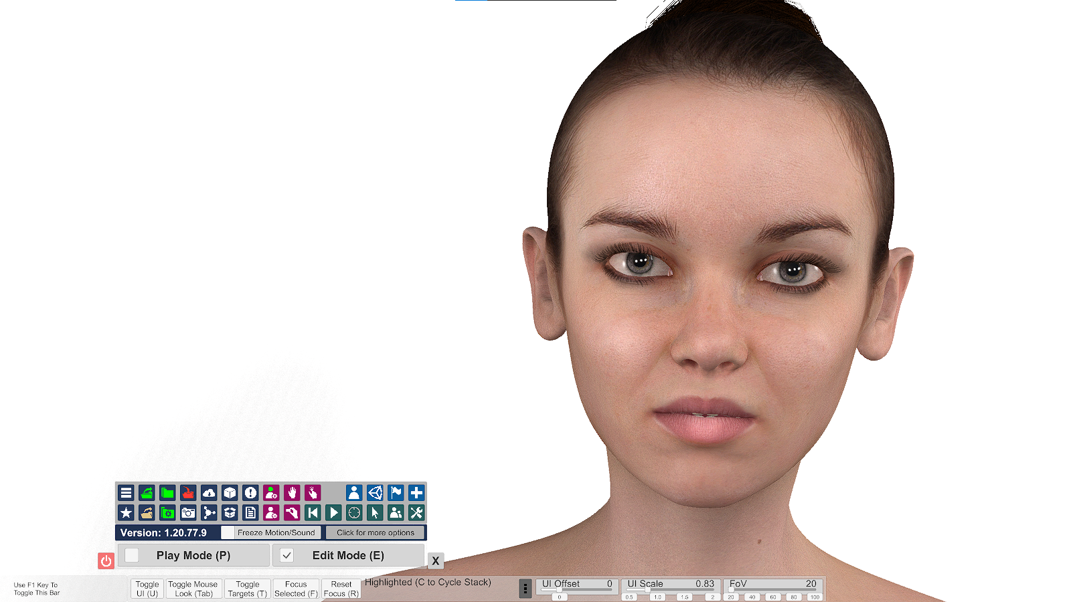Viewport: 1071px width, 602px height.
Task: Click the plain green folder icon
Action: click(167, 493)
